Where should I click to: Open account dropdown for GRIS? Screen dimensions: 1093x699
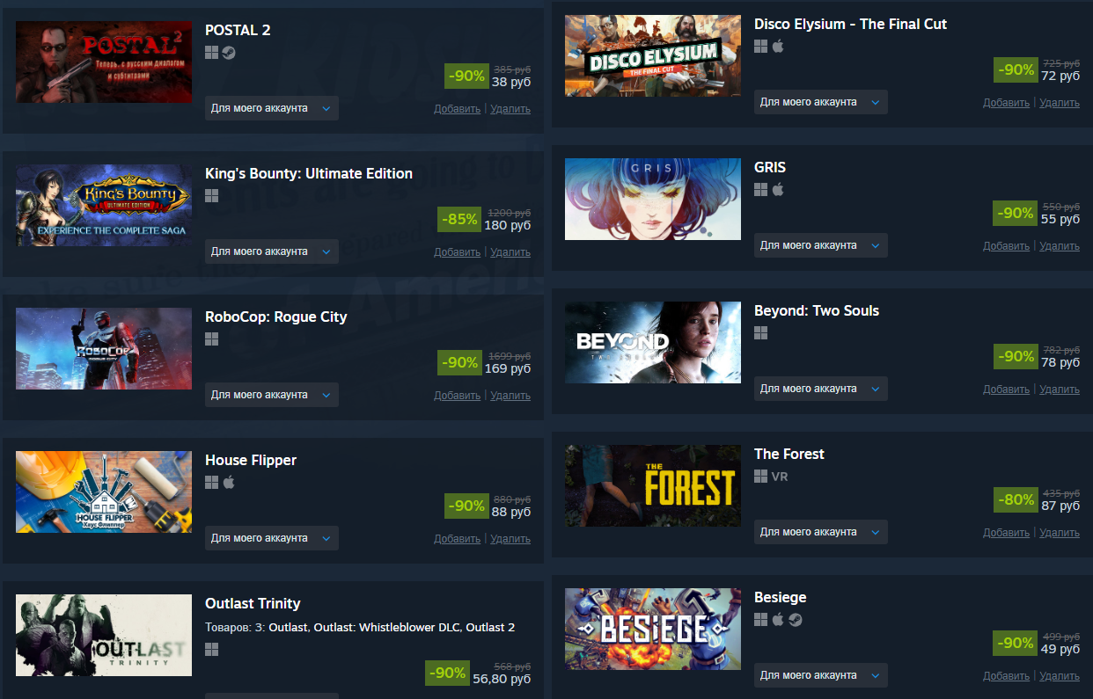click(x=821, y=245)
